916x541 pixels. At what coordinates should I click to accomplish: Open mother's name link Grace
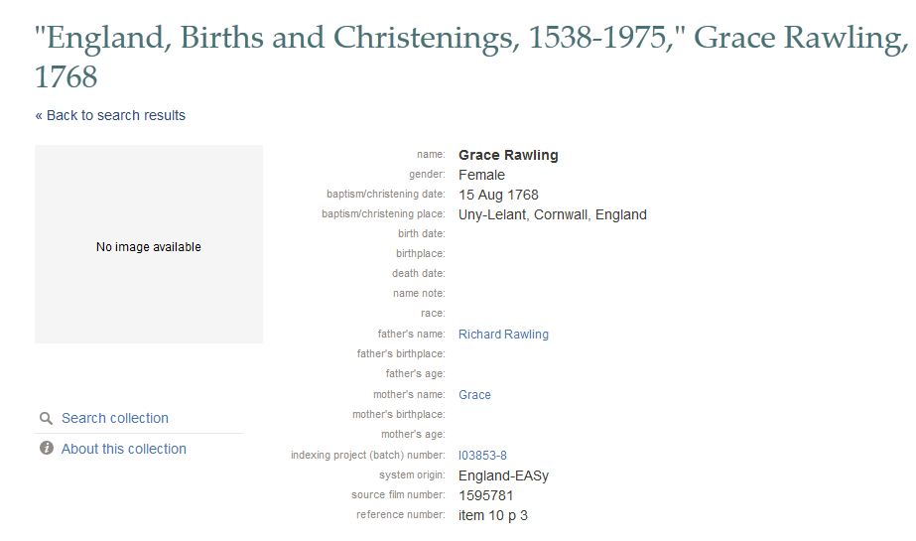(x=474, y=395)
